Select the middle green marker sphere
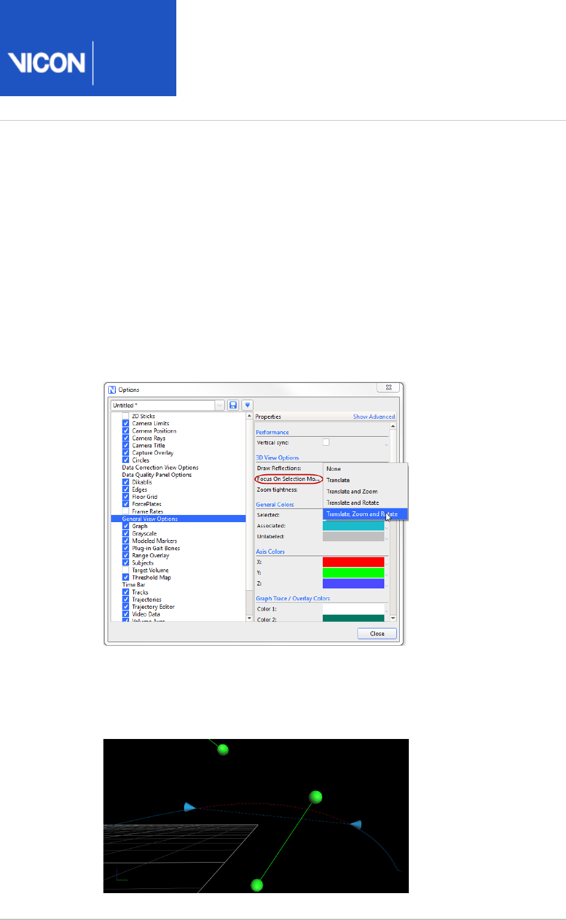Viewport: 566px width, 920px height. (x=316, y=797)
